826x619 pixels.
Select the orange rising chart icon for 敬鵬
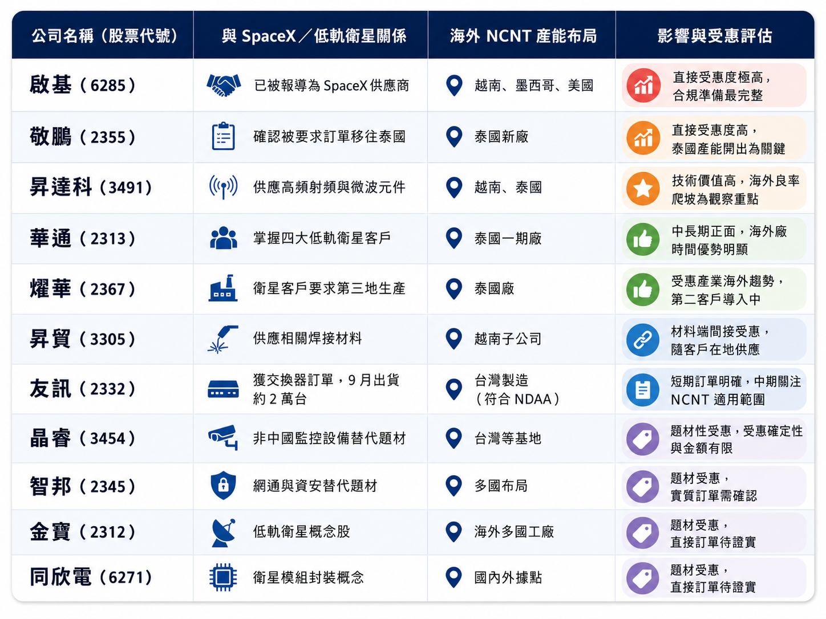(x=643, y=137)
